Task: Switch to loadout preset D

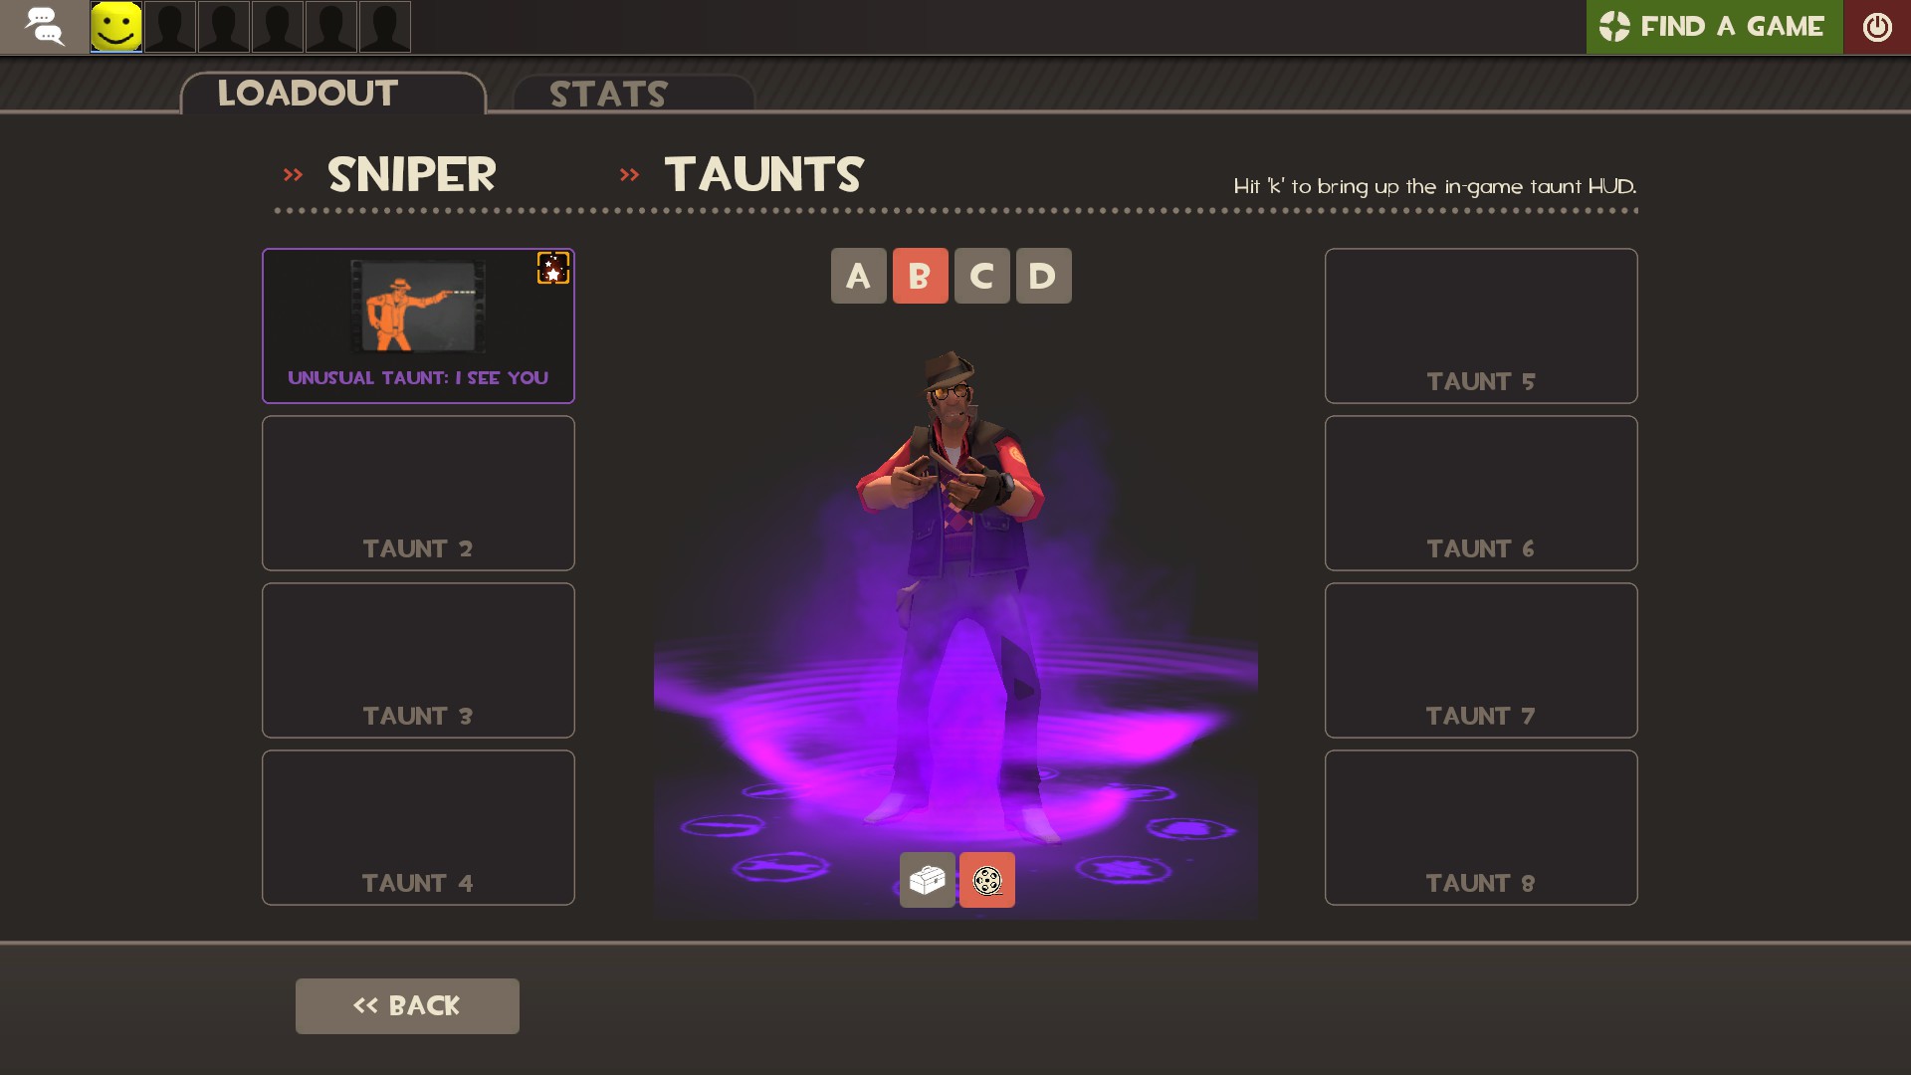Action: point(1044,276)
